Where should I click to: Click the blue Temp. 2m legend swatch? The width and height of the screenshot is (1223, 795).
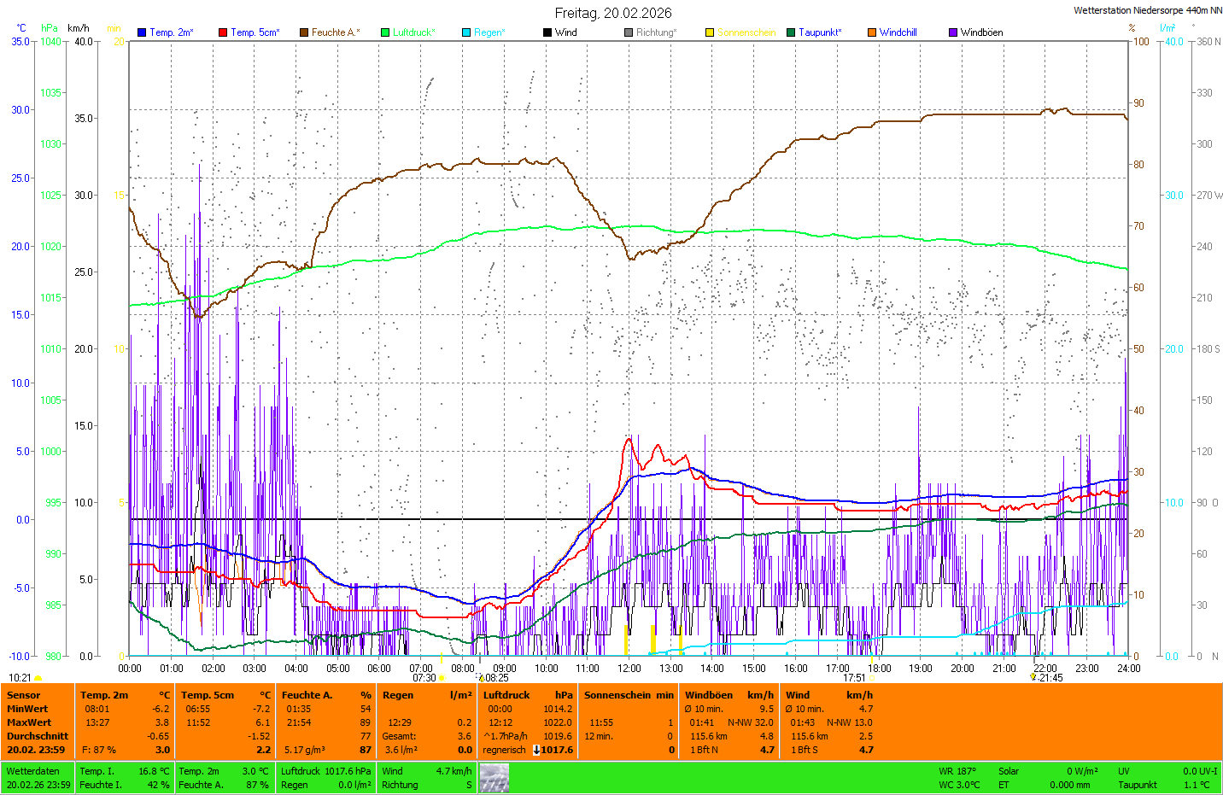pos(142,32)
